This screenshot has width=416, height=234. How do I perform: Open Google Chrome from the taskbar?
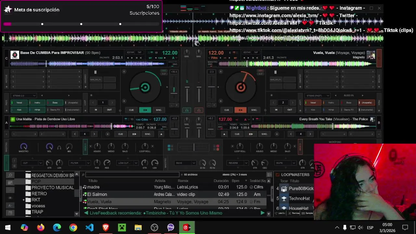click(x=73, y=227)
